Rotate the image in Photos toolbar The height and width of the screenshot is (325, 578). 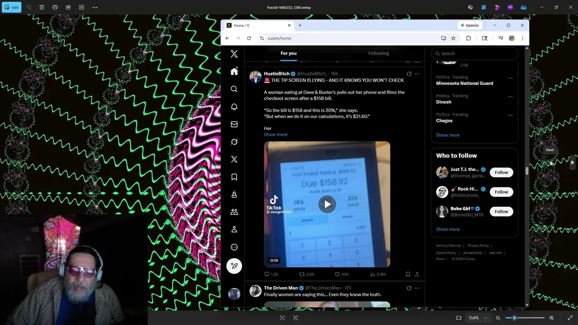tap(28, 7)
